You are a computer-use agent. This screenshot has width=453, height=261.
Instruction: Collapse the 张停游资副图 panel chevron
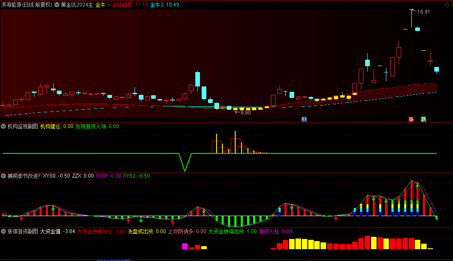tap(3, 231)
